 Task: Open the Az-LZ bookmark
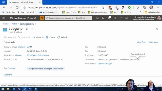pyautogui.click(x=114, y=12)
